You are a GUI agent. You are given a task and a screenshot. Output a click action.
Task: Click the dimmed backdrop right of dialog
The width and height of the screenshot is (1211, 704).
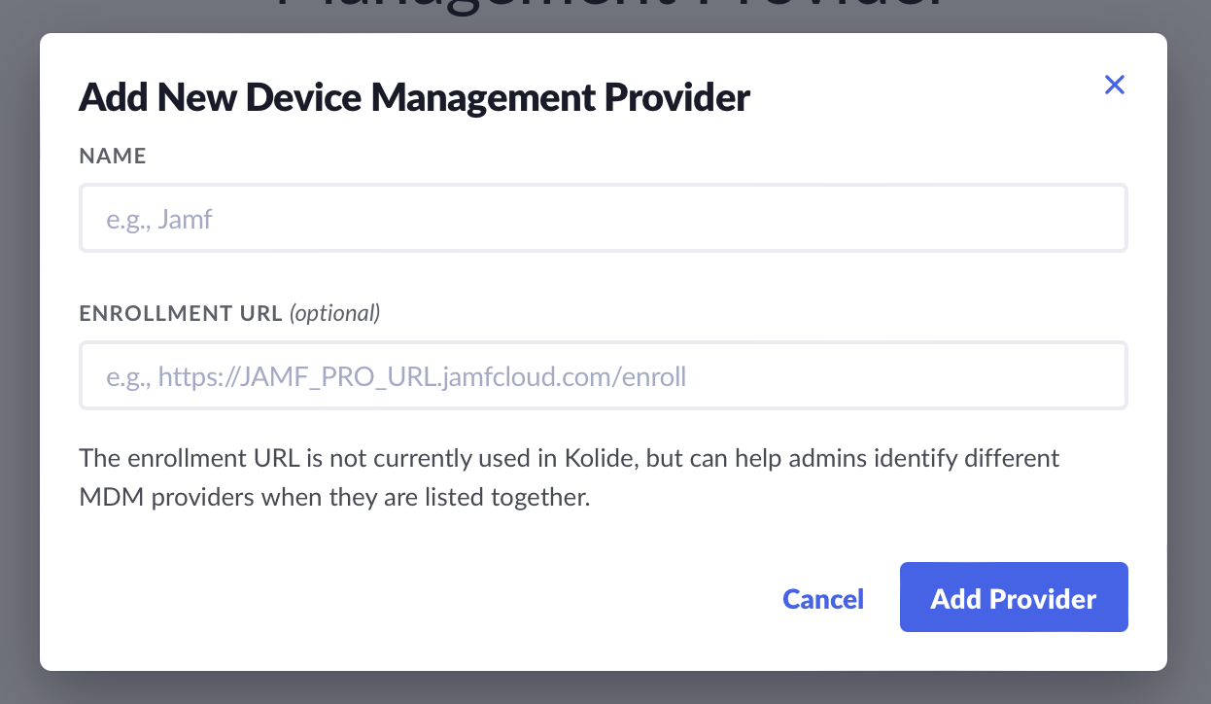tap(1189, 350)
